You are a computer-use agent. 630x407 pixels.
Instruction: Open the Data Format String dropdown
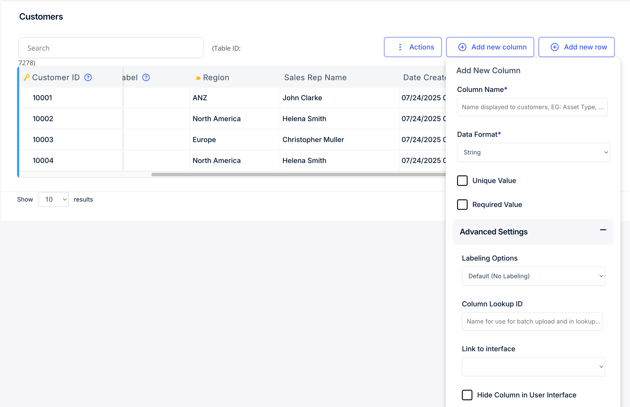533,152
